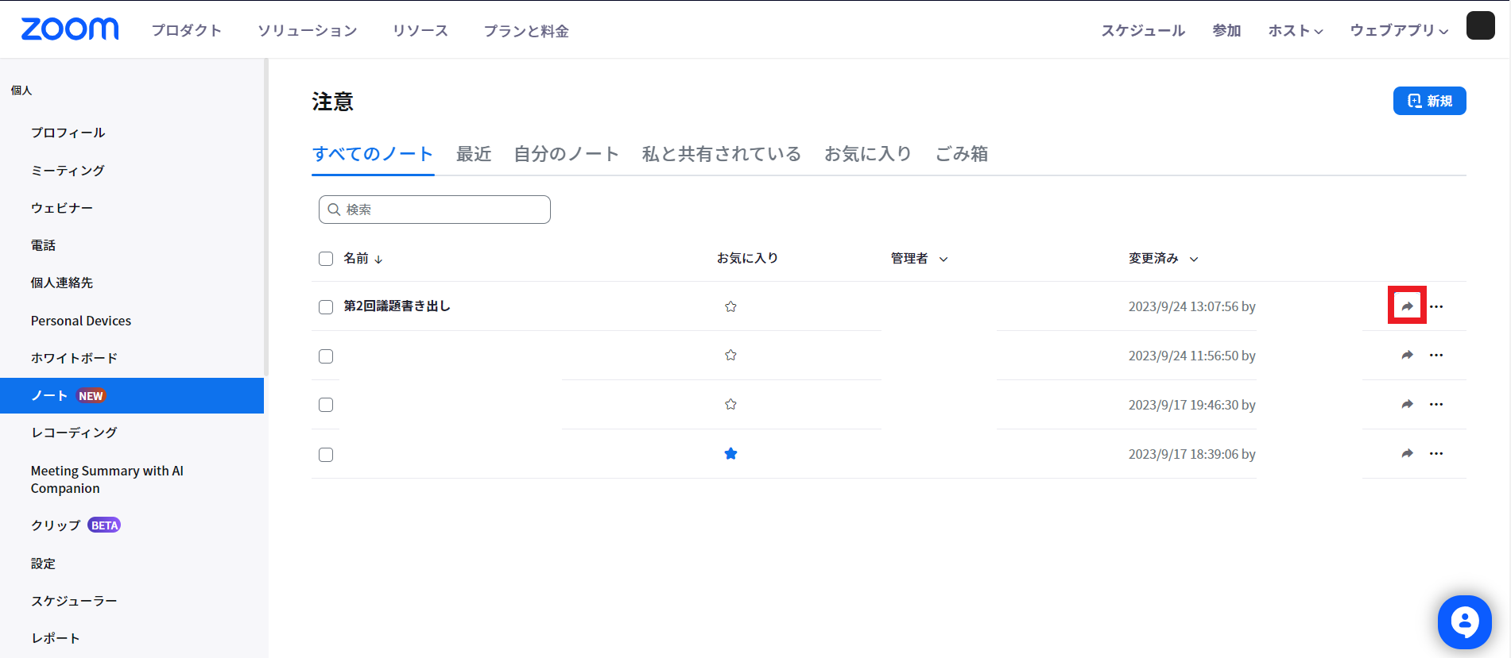Open more options for 第2回議題書き出し note
The width and height of the screenshot is (1511, 658).
pyautogui.click(x=1436, y=306)
